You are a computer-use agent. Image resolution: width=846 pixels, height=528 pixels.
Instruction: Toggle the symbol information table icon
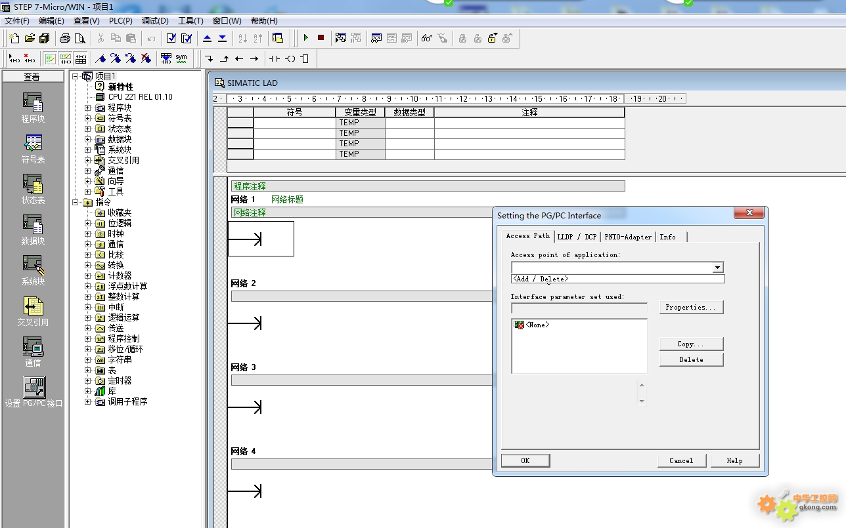point(81,58)
